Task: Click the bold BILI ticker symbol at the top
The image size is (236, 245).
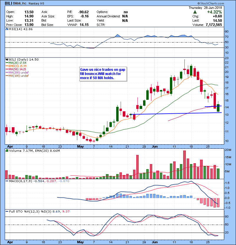Action: 8,3
